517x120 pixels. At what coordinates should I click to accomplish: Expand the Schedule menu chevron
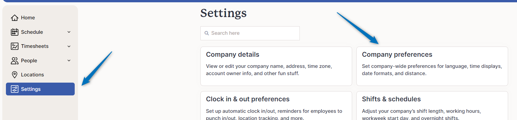click(x=69, y=32)
